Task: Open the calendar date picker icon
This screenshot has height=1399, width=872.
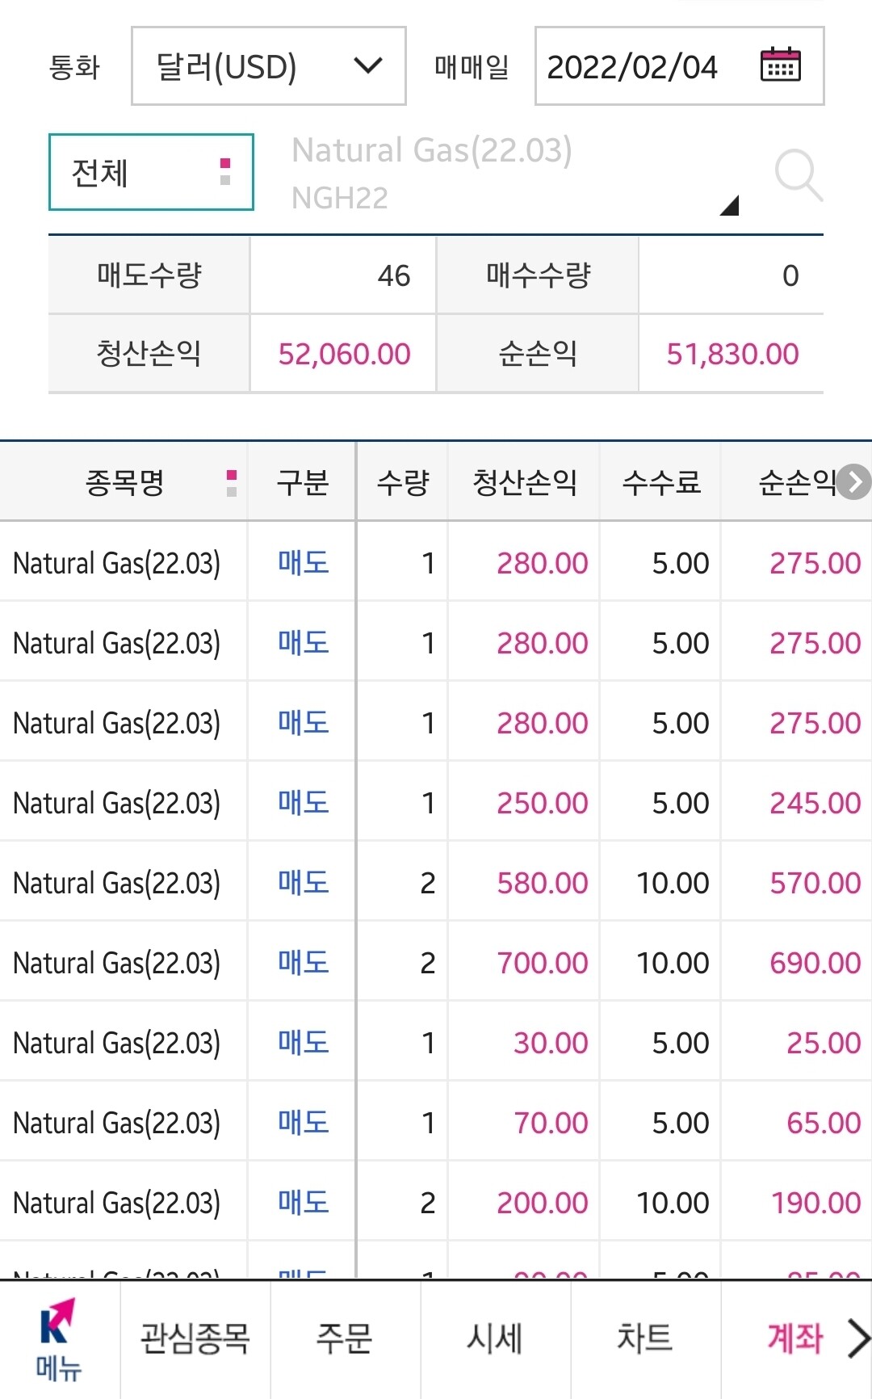Action: pos(780,65)
